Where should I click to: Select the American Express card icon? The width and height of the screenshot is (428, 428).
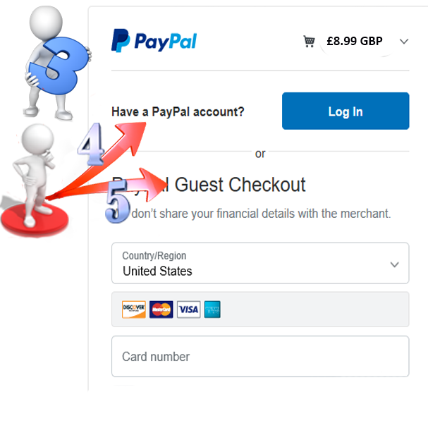click(212, 310)
